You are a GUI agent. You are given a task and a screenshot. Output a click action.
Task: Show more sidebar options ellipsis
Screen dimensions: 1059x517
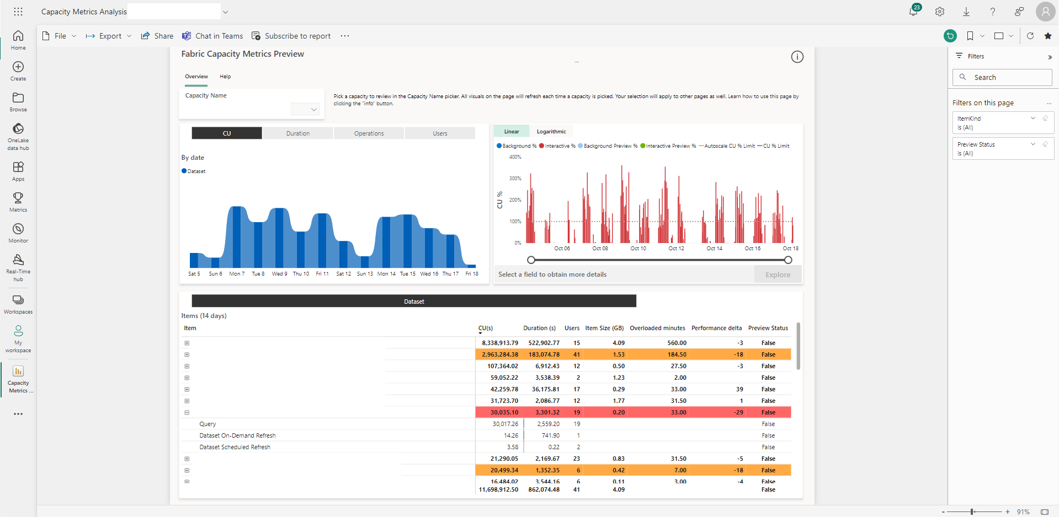18,414
